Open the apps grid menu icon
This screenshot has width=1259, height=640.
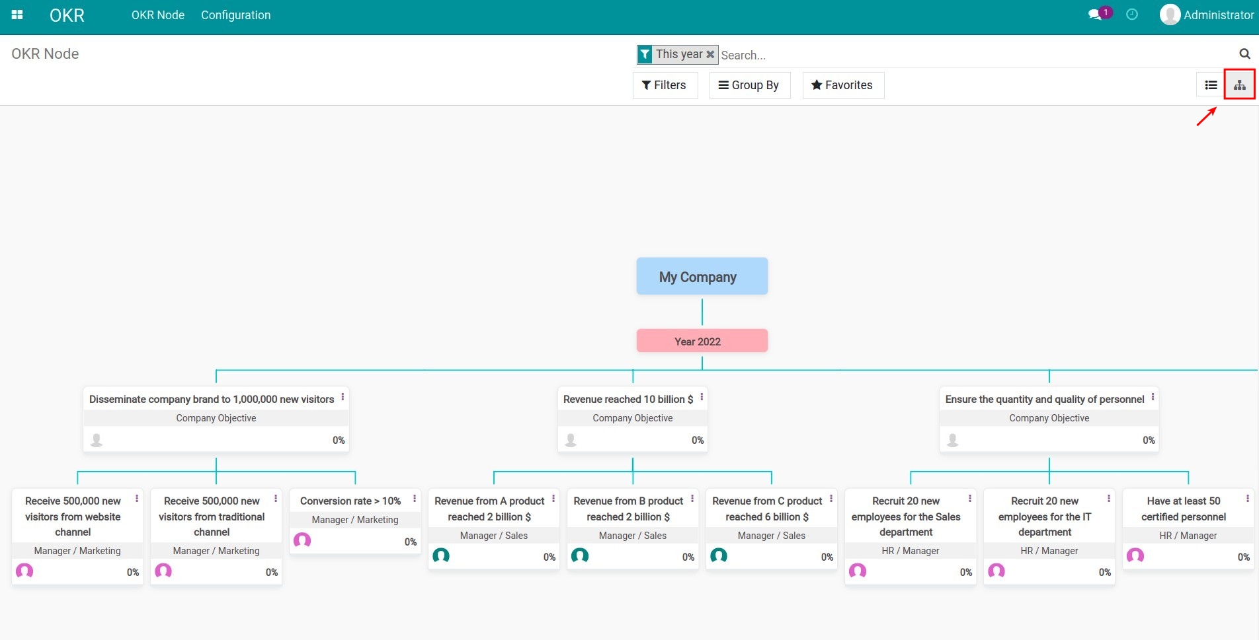17,14
